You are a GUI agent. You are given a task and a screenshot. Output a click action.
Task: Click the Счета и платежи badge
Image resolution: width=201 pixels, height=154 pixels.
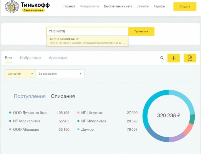pyautogui.click(x=33, y=10)
